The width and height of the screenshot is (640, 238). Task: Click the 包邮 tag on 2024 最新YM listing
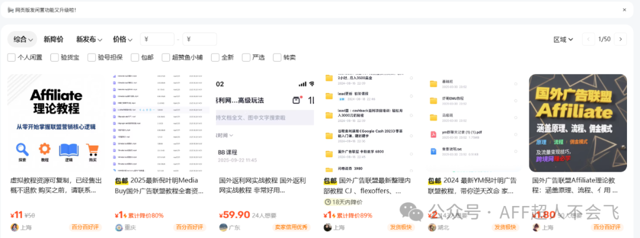[435, 181]
